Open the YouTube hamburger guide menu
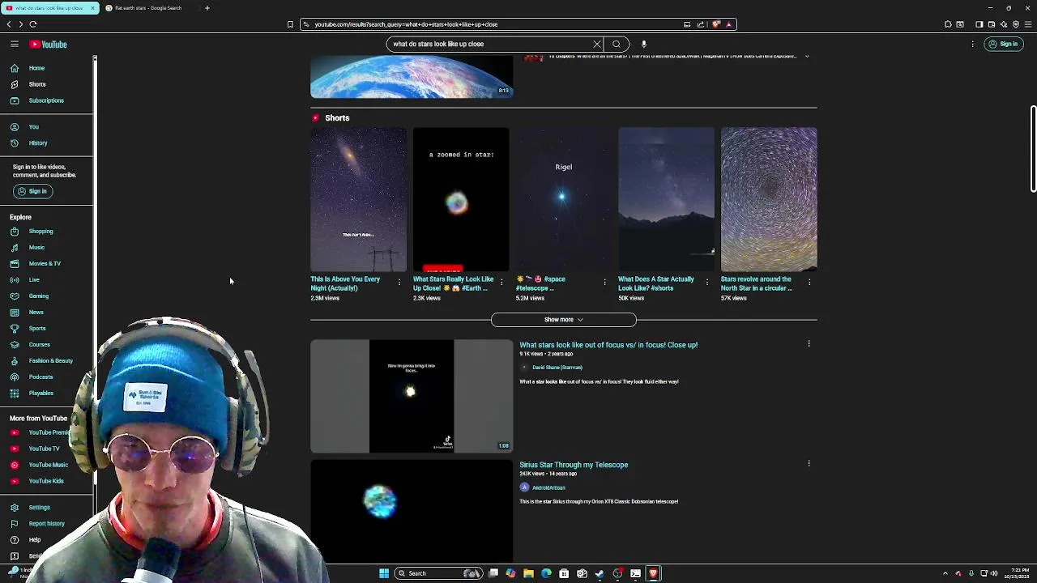The width and height of the screenshot is (1037, 583). click(x=15, y=45)
